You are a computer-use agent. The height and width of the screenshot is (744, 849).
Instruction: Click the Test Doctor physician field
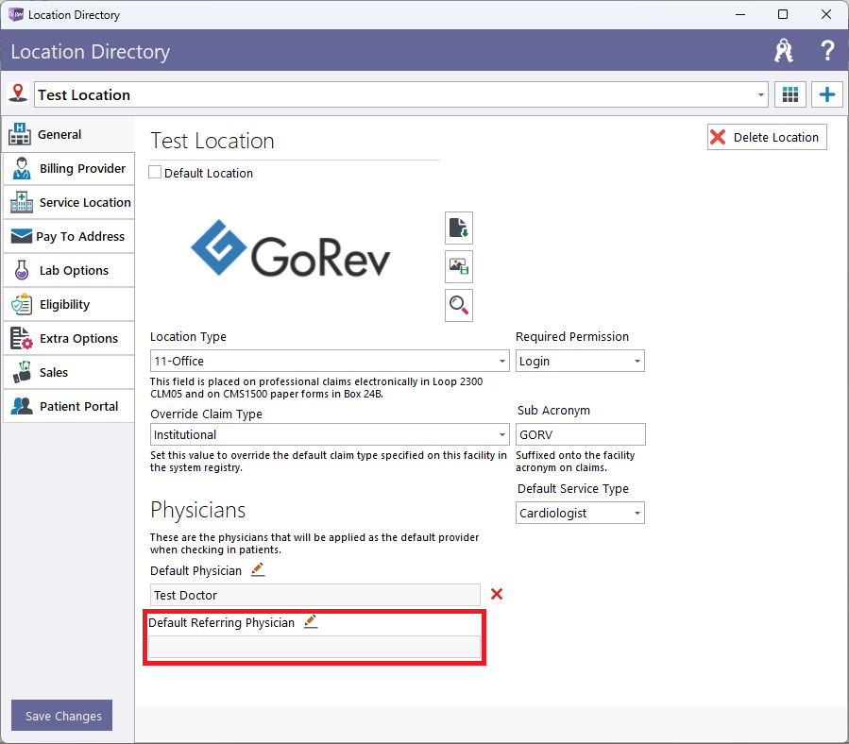314,595
